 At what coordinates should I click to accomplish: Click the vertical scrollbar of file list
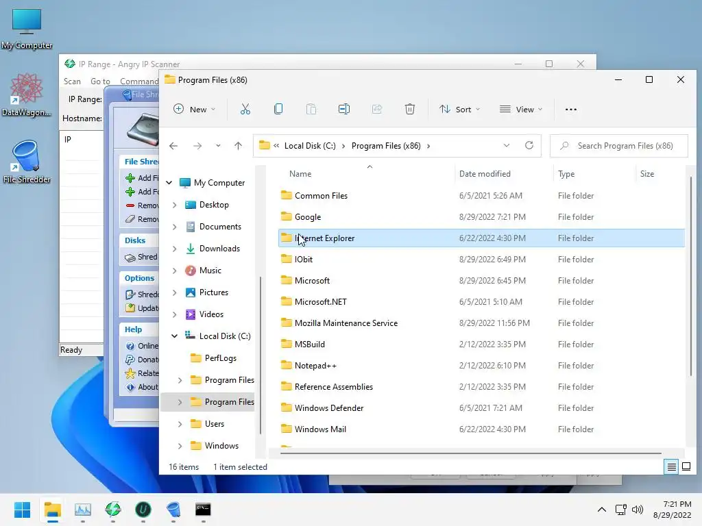click(691, 276)
